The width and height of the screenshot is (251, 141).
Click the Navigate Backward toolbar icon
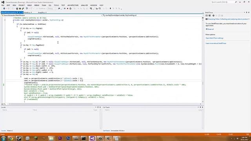point(4,9)
